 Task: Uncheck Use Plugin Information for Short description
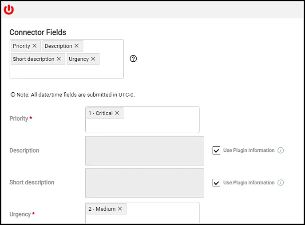pyautogui.click(x=216, y=182)
